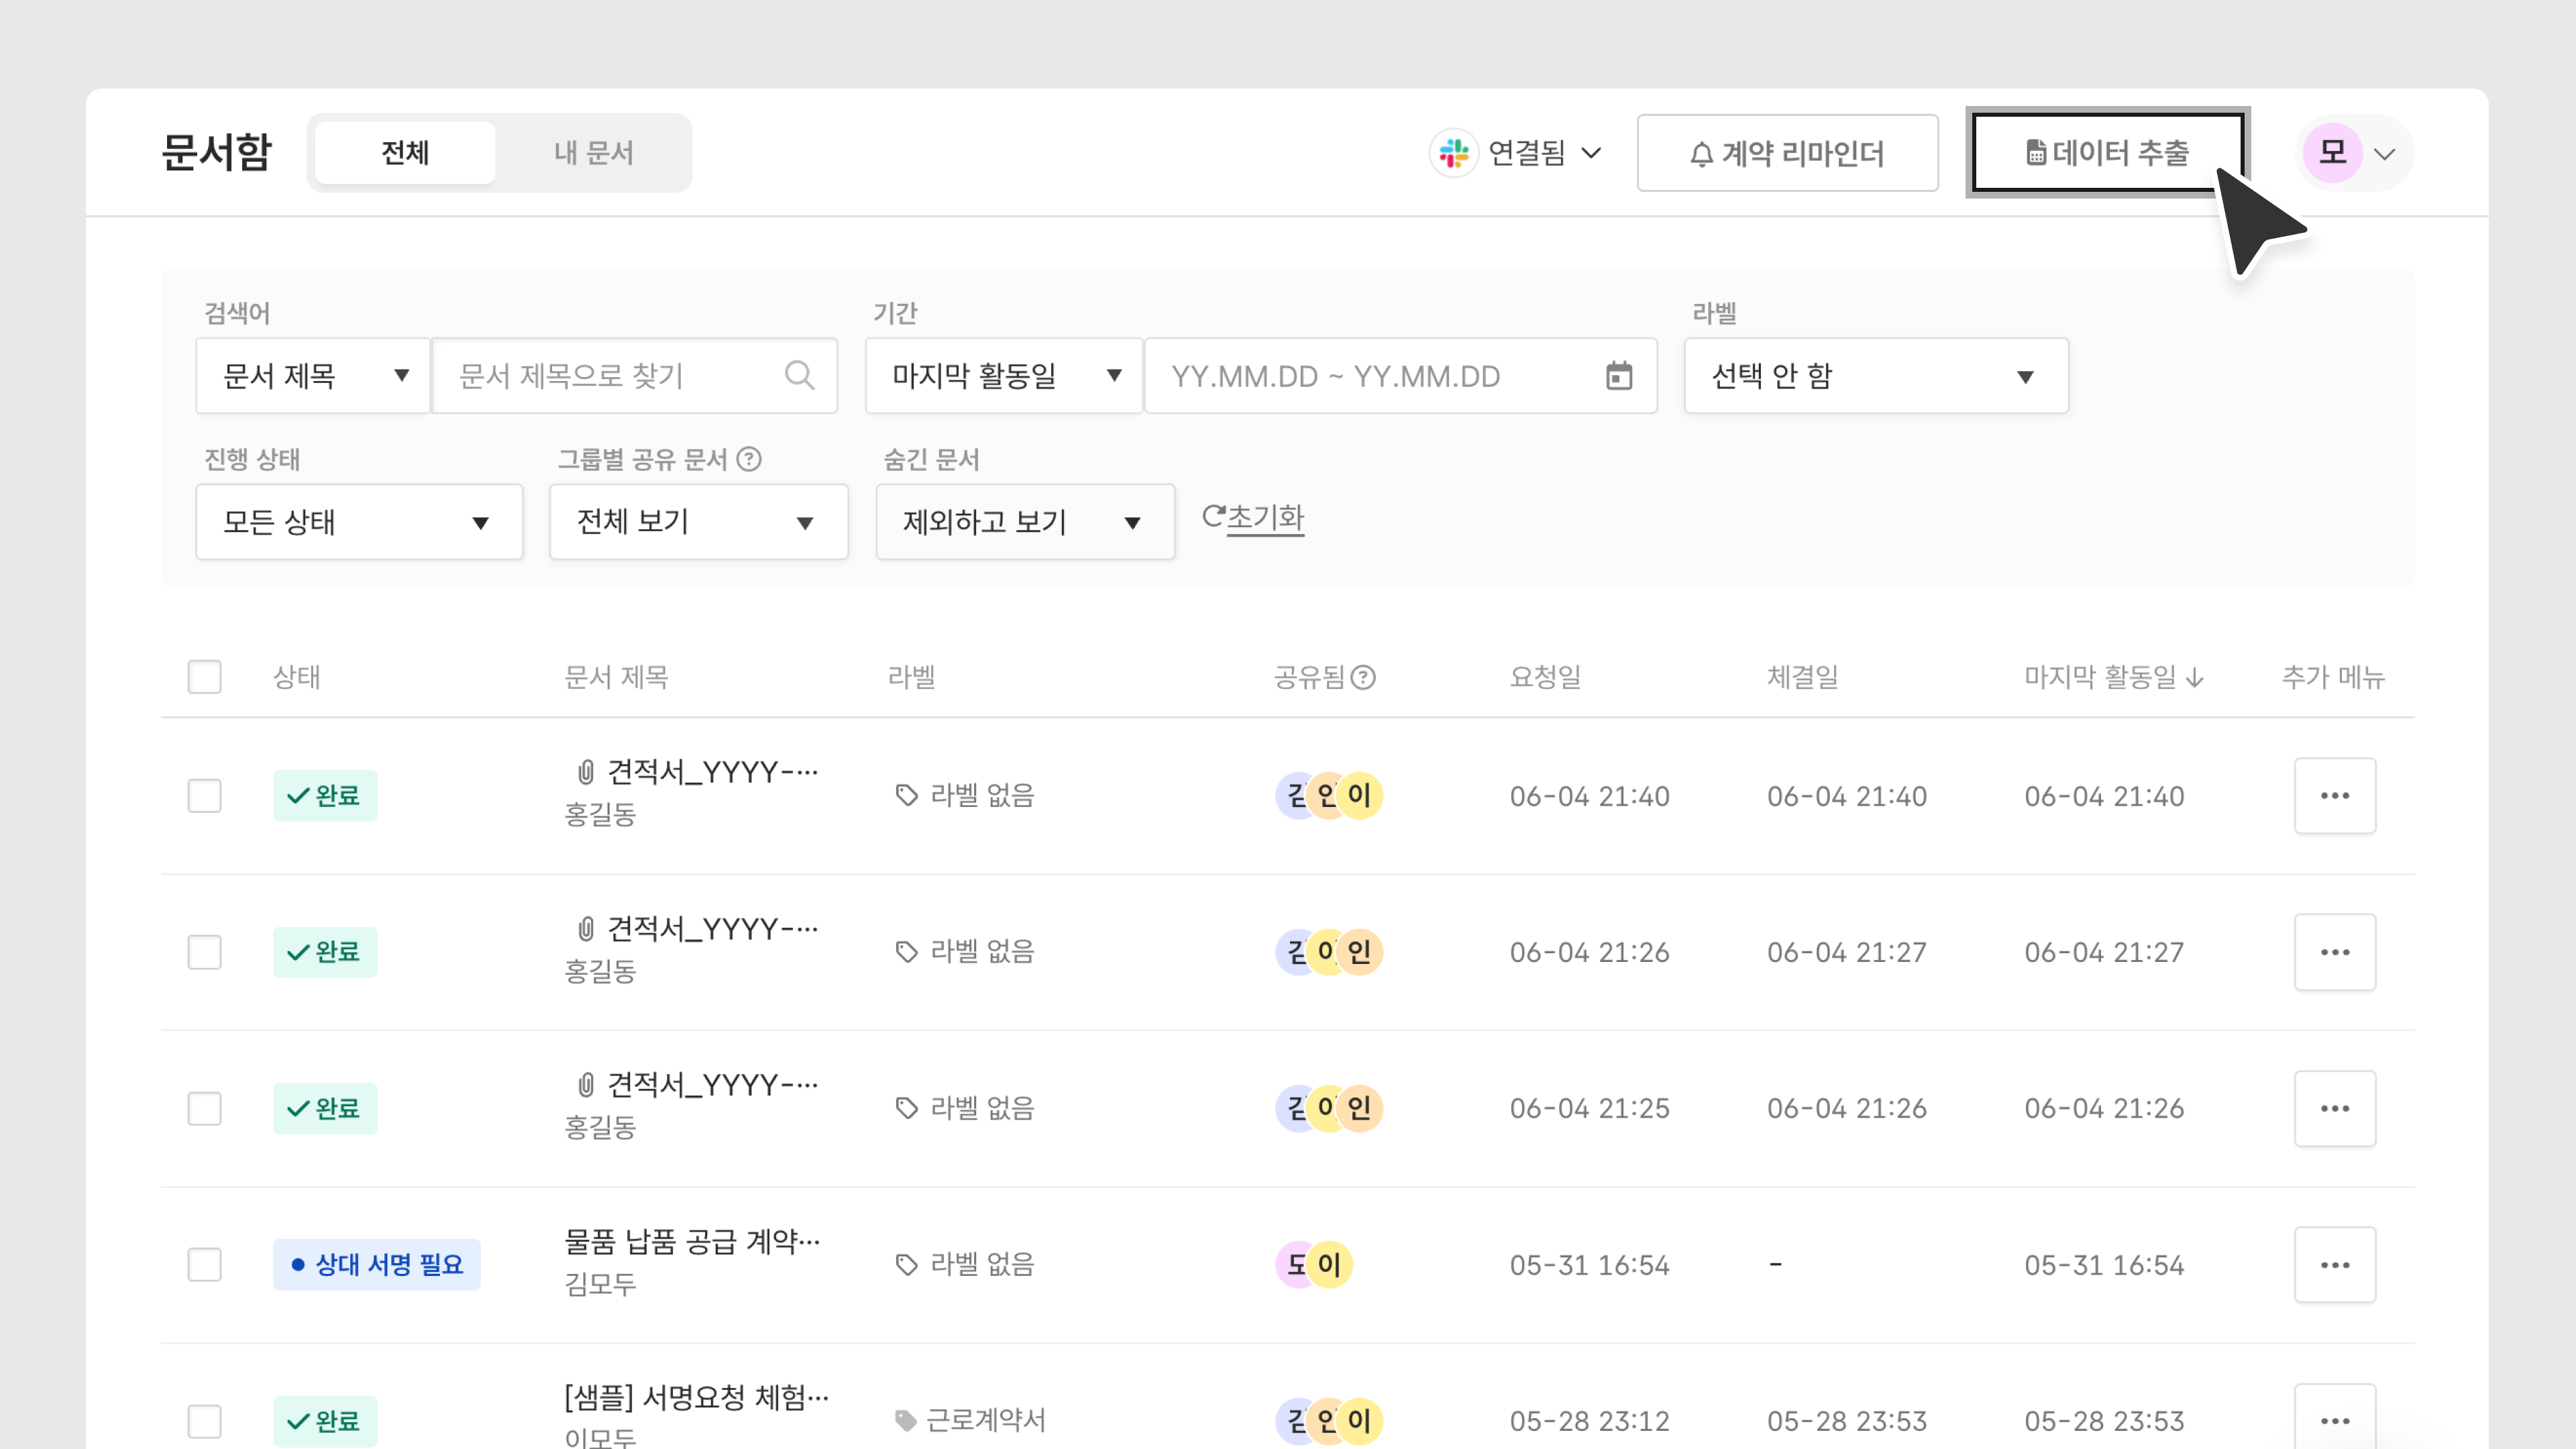Screen dimensions: 2576x1449
Task: Click help icon beside 공유됨 column header
Action: coord(1363,677)
